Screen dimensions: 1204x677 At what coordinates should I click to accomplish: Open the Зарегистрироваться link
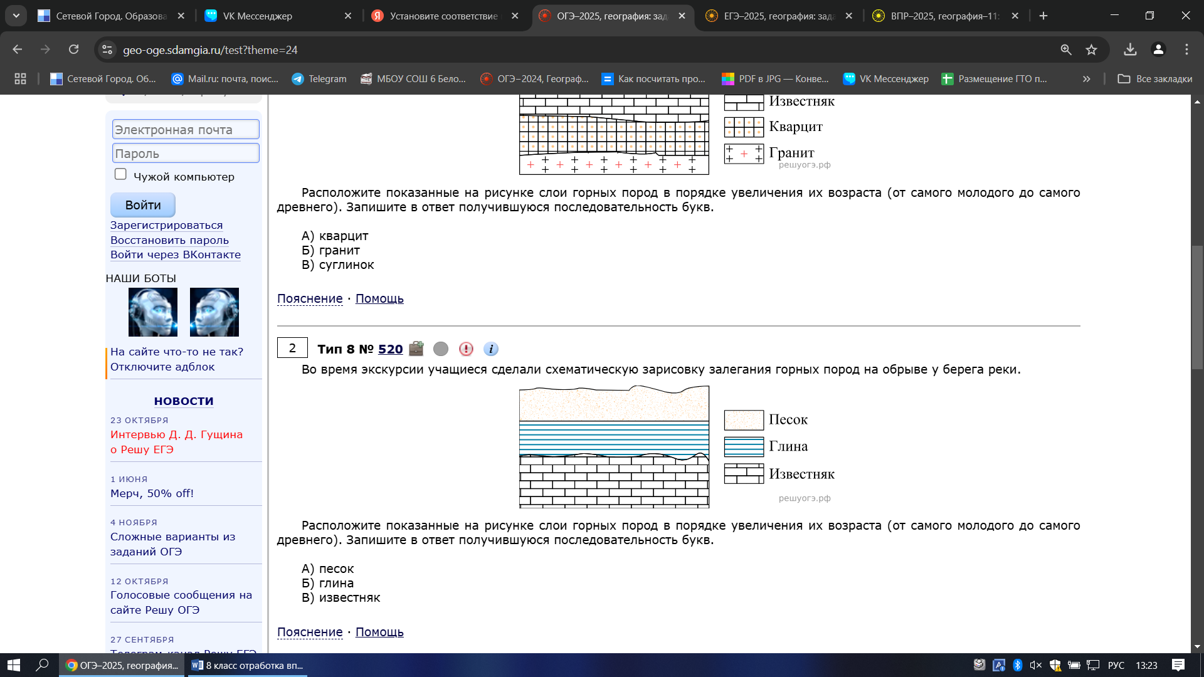pos(166,225)
